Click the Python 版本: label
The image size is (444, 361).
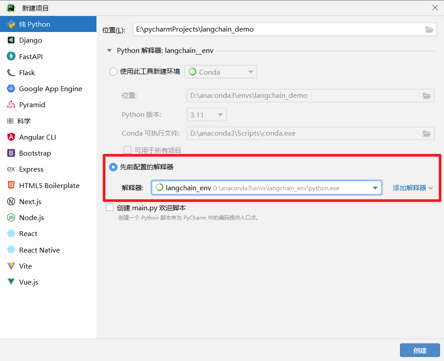tap(142, 114)
